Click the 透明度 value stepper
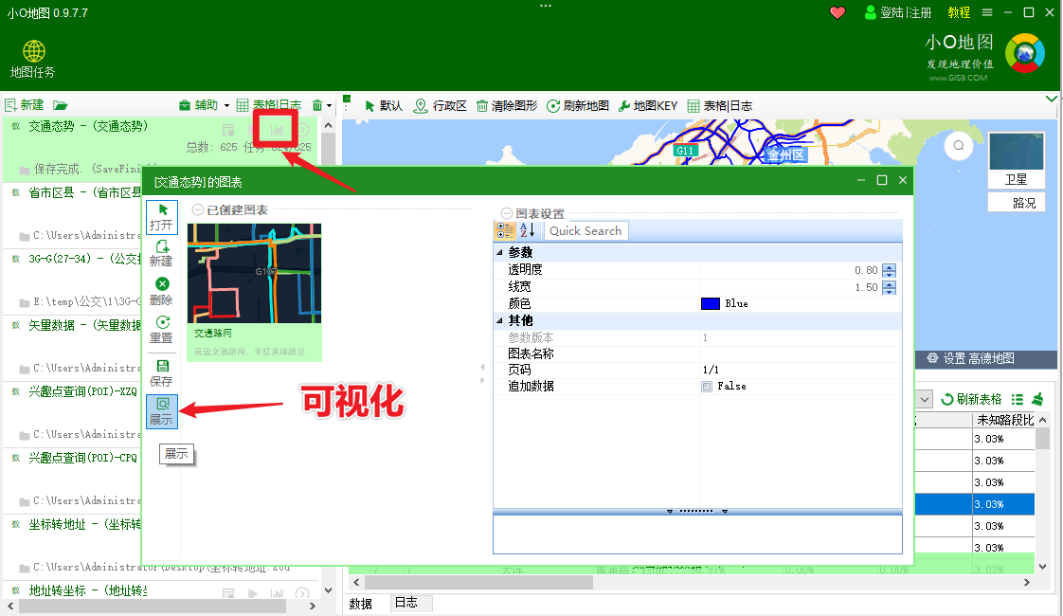 890,270
